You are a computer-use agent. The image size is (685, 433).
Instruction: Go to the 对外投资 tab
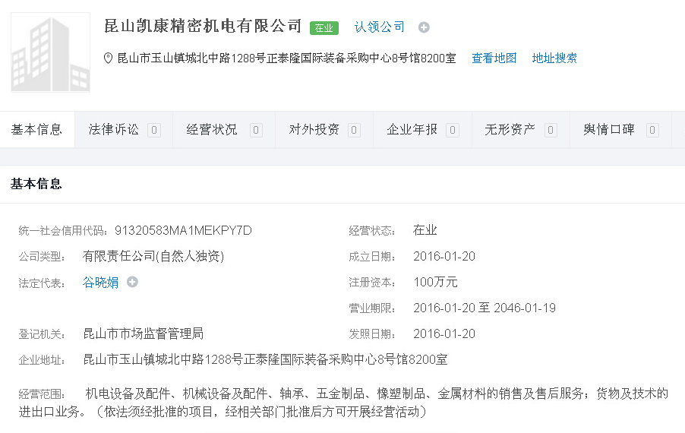click(314, 130)
